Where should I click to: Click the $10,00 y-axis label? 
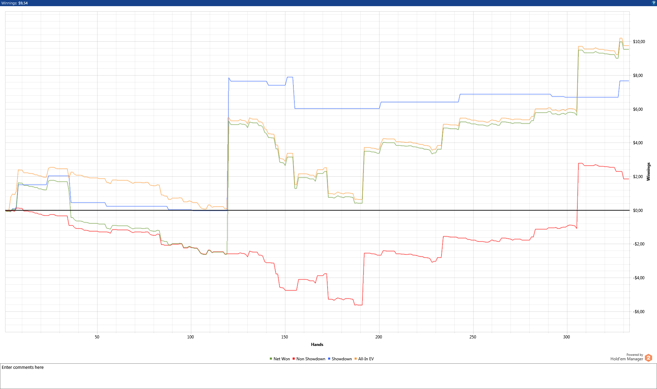coord(639,42)
